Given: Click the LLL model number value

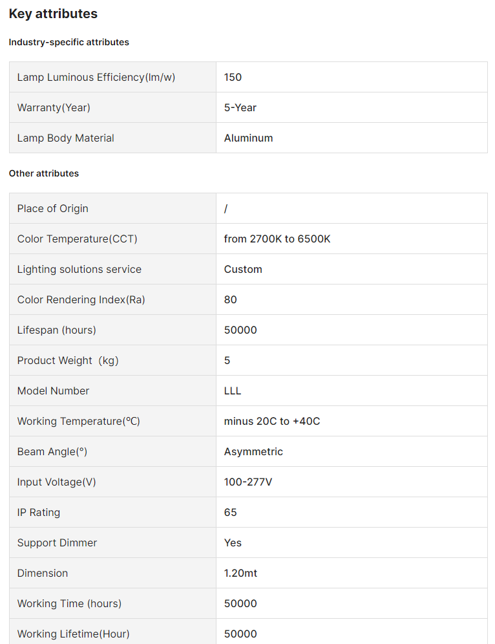Looking at the screenshot, I should [233, 391].
